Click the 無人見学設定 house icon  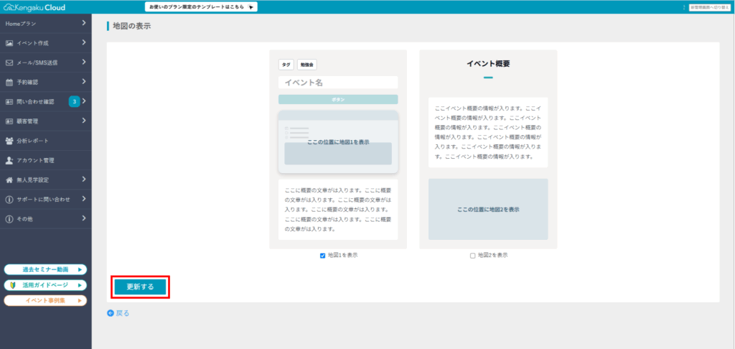point(9,180)
